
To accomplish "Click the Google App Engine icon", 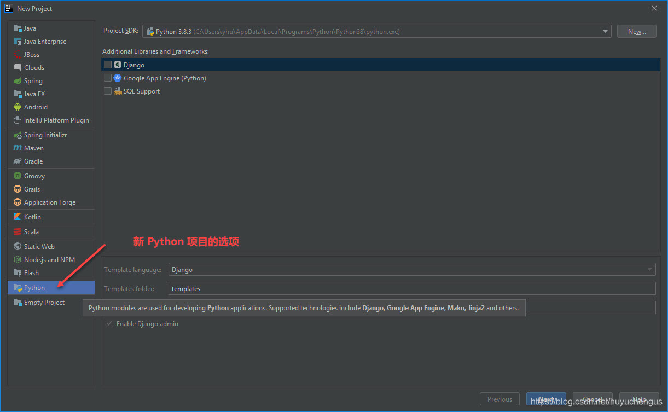I will pos(118,78).
